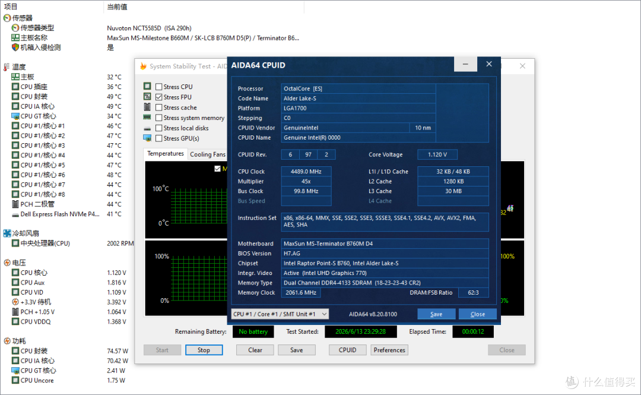Enable the Stress GPU(s) checkbox
The image size is (641, 395).
(159, 138)
